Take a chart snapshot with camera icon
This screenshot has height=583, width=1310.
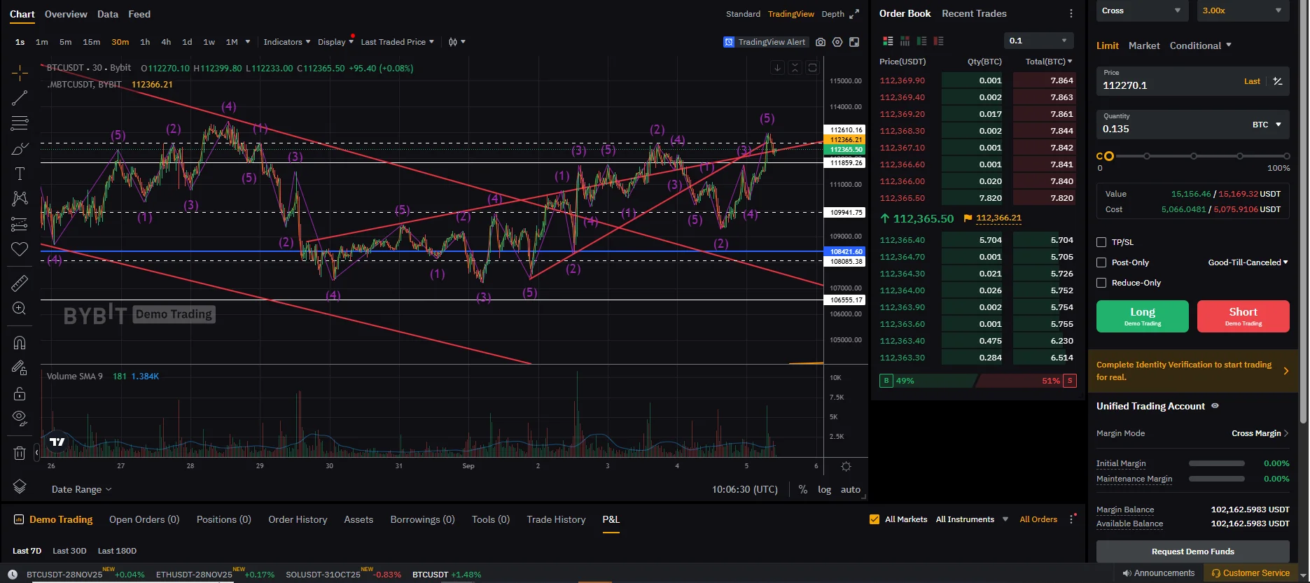coord(821,42)
